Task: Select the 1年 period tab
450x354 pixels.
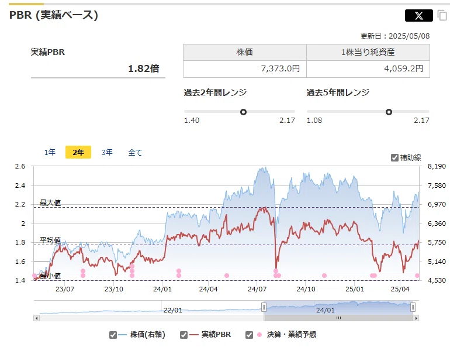Action: [50, 152]
